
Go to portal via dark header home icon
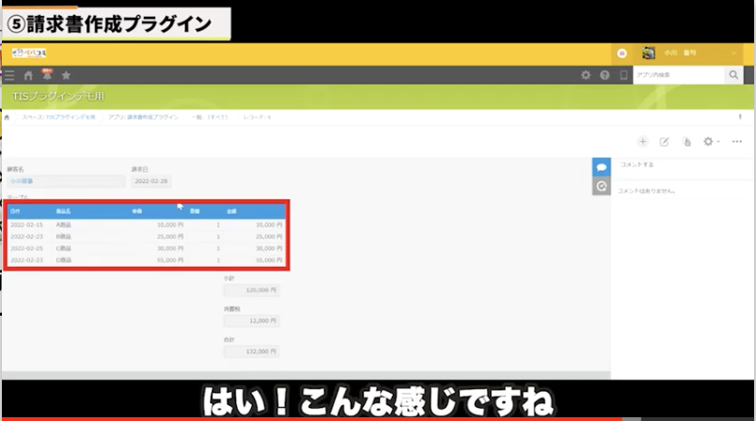28,75
